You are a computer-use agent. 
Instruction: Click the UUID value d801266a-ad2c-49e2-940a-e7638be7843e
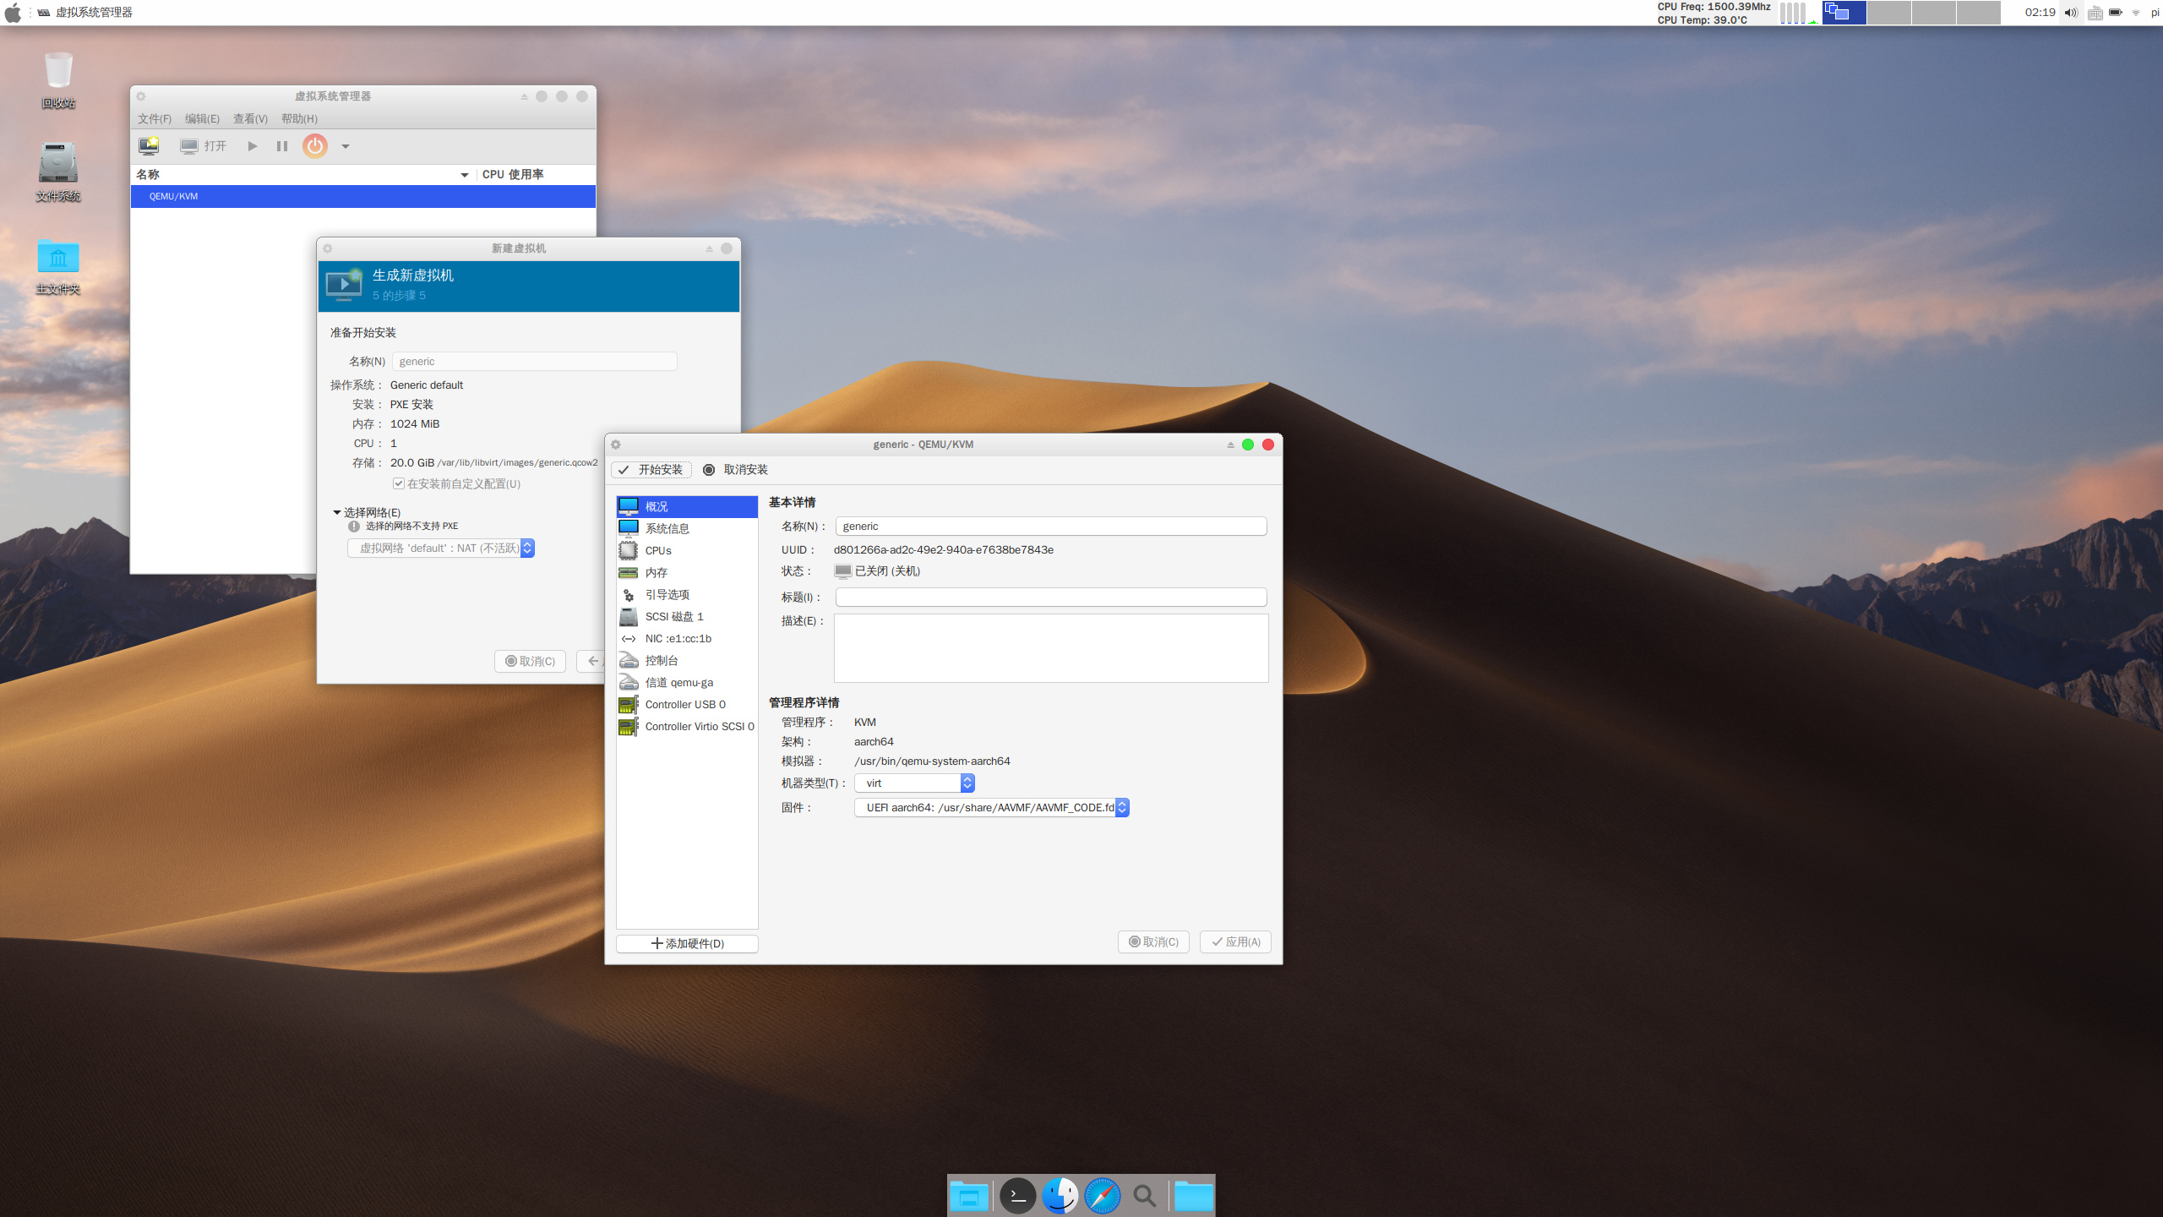pos(944,550)
